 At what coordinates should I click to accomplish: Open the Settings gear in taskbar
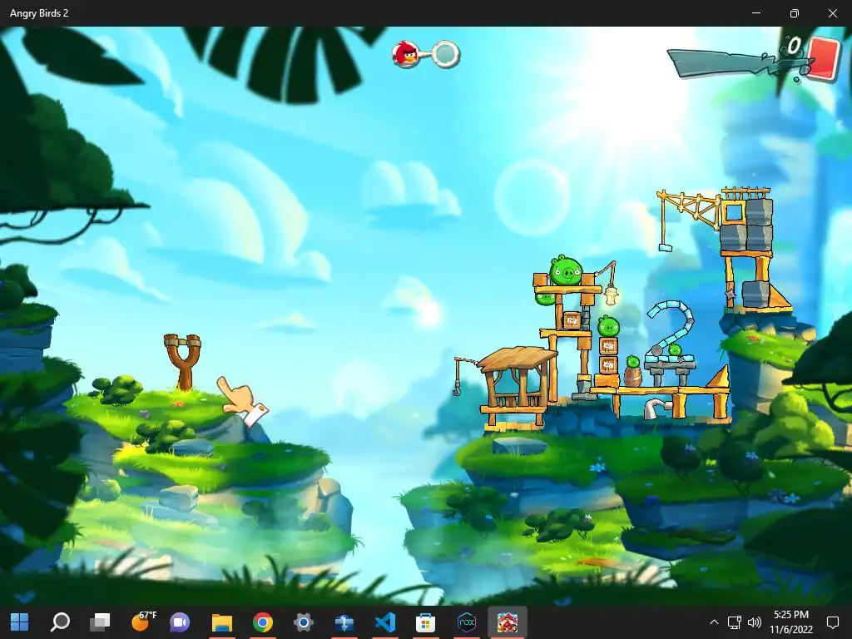click(303, 622)
